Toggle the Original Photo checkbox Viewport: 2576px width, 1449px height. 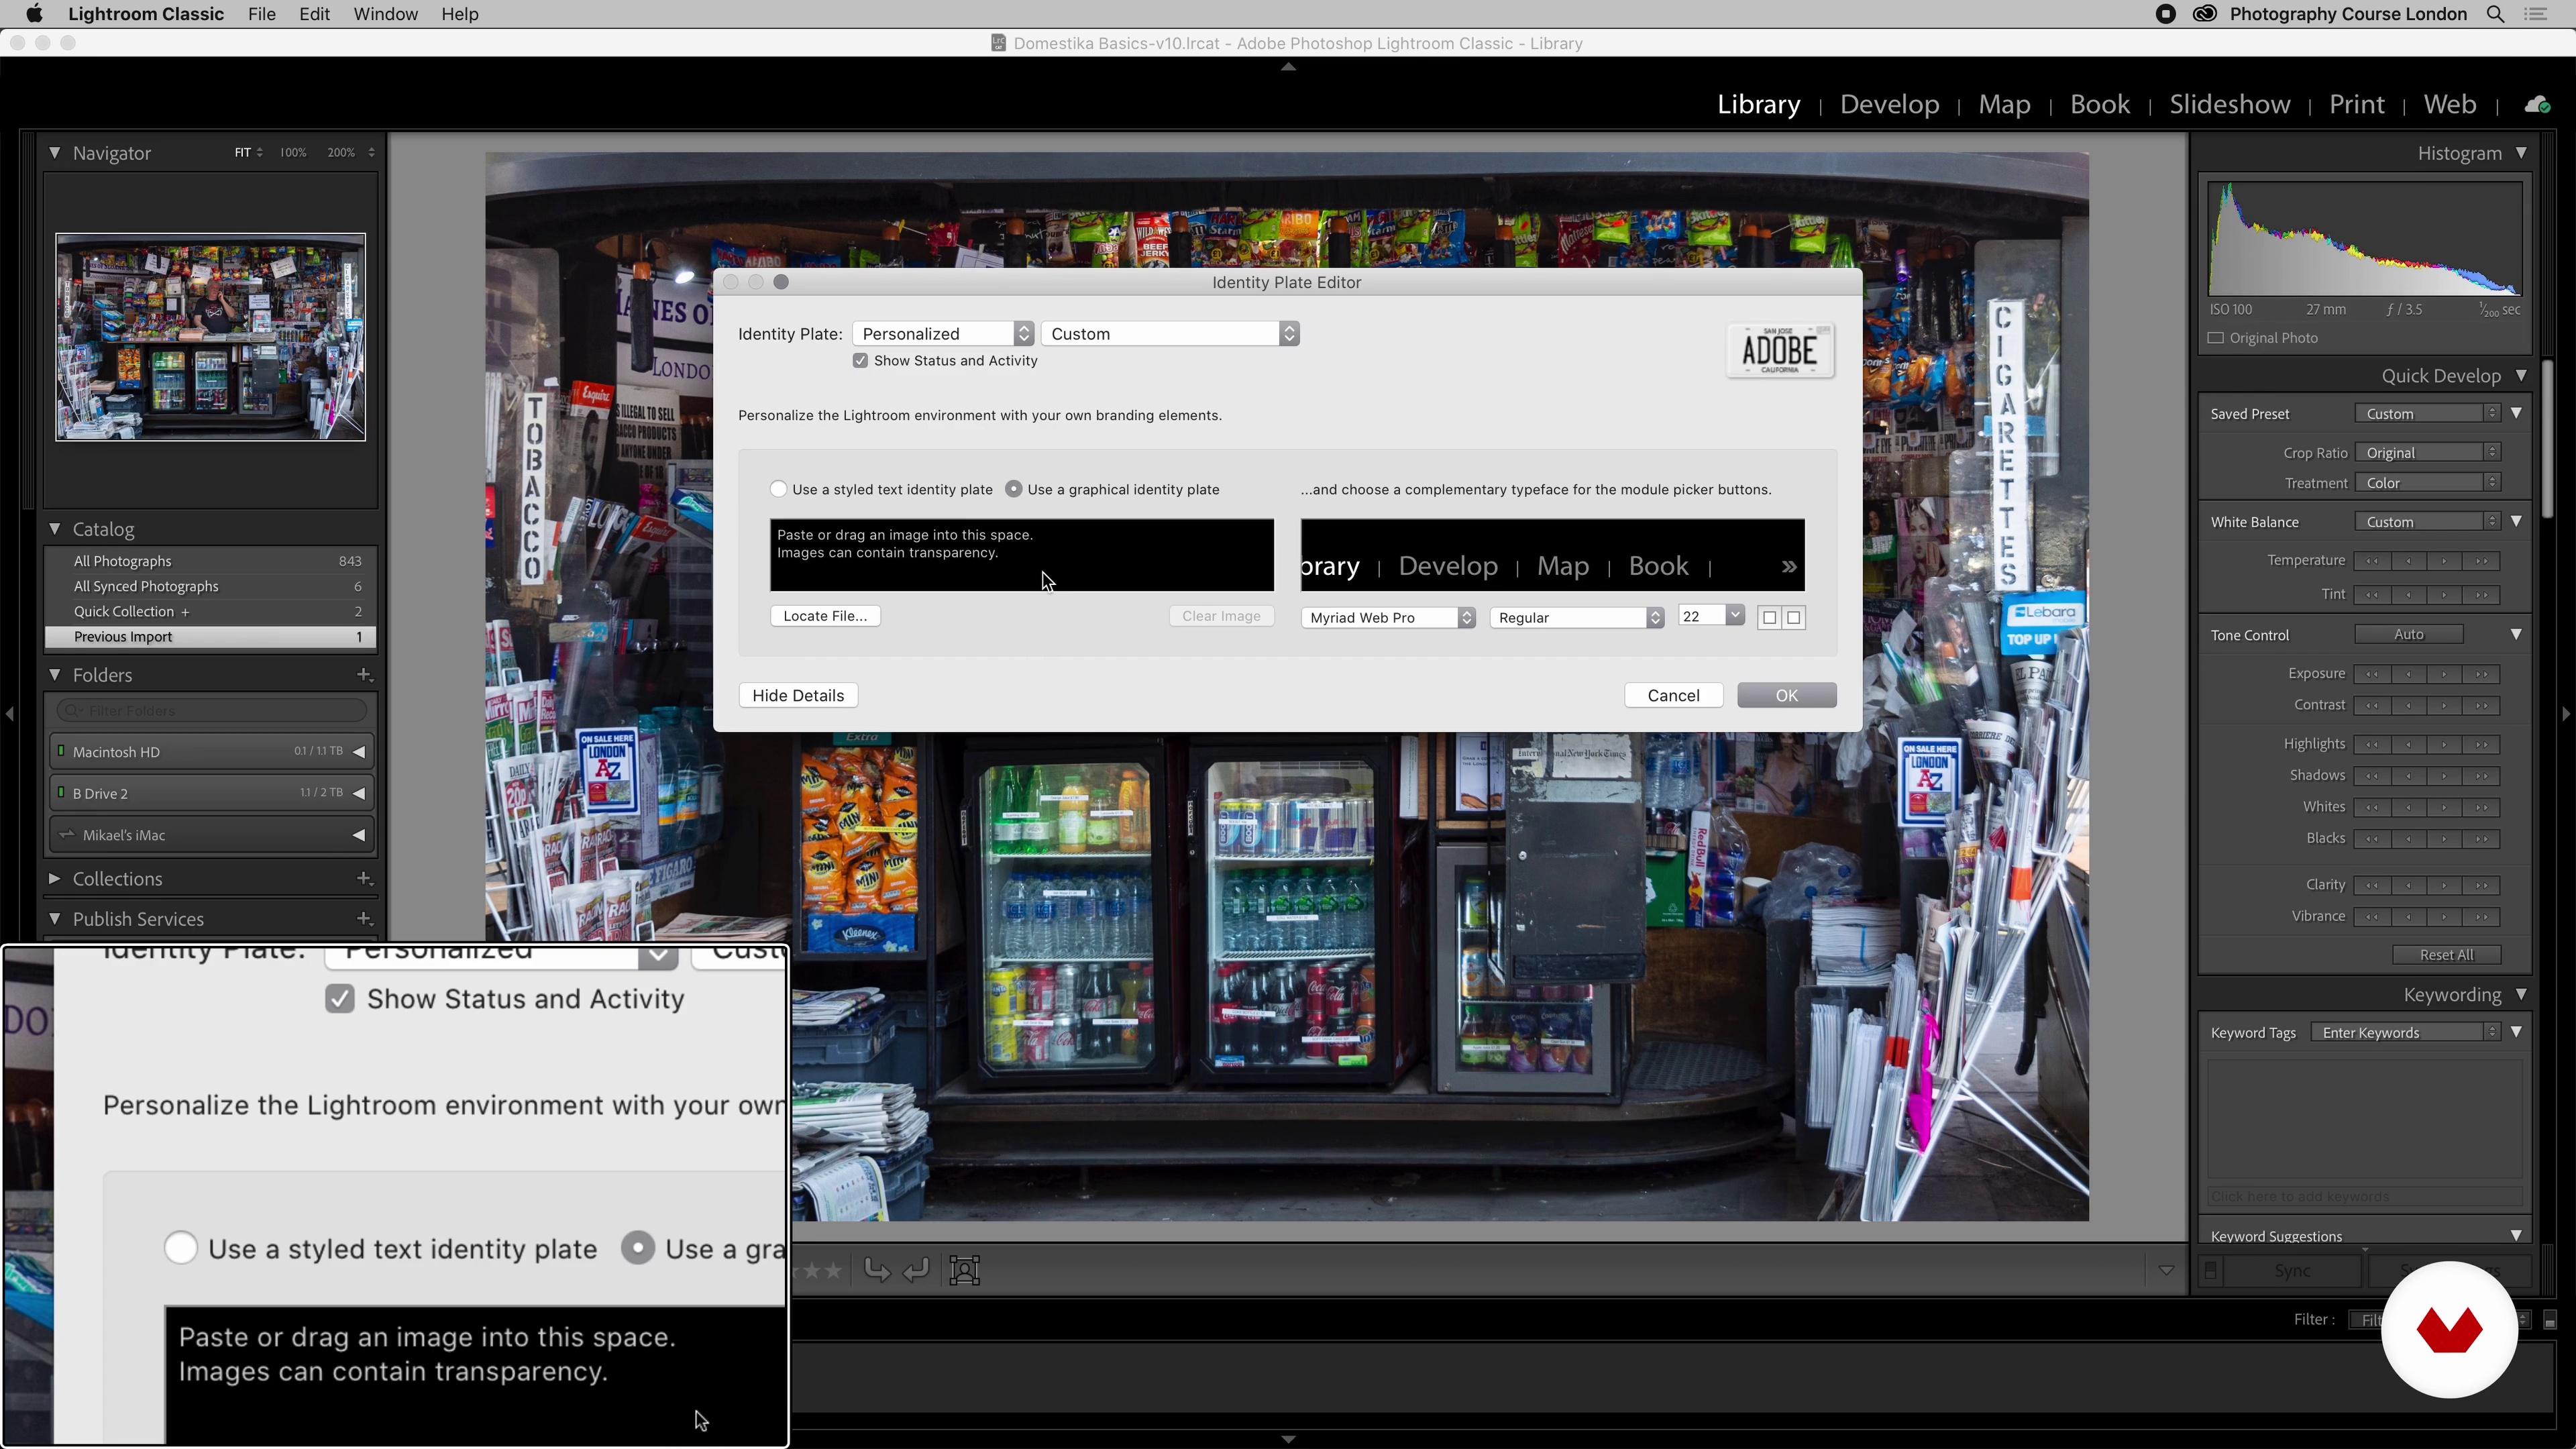[x=2216, y=338]
